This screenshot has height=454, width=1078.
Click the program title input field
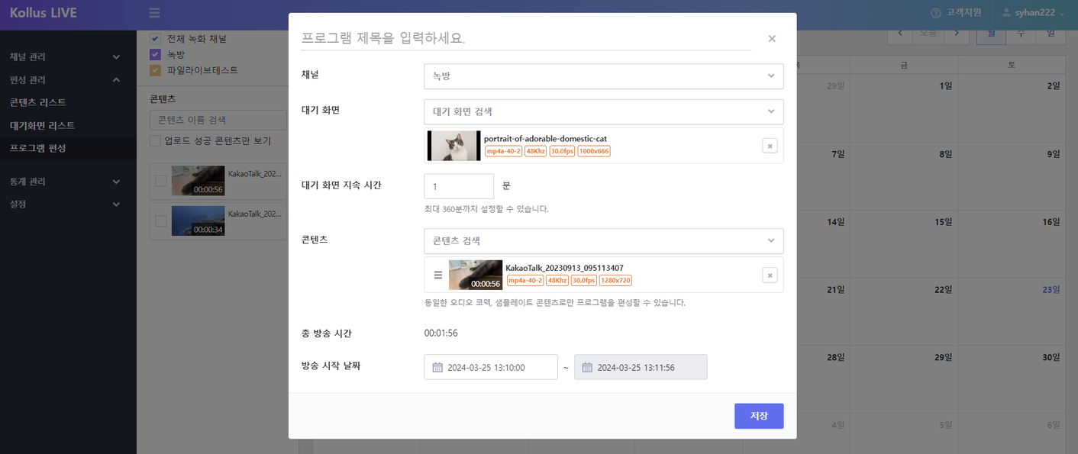click(x=525, y=38)
